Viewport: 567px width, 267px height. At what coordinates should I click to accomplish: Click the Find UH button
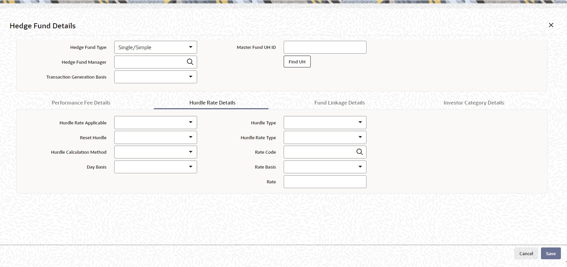point(297,62)
